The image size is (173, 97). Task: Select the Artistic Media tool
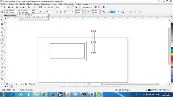(x=2, y=36)
